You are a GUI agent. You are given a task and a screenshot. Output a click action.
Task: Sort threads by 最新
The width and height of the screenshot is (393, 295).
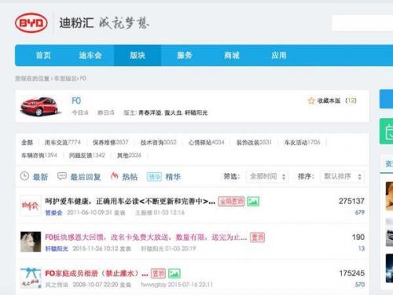[40, 177]
